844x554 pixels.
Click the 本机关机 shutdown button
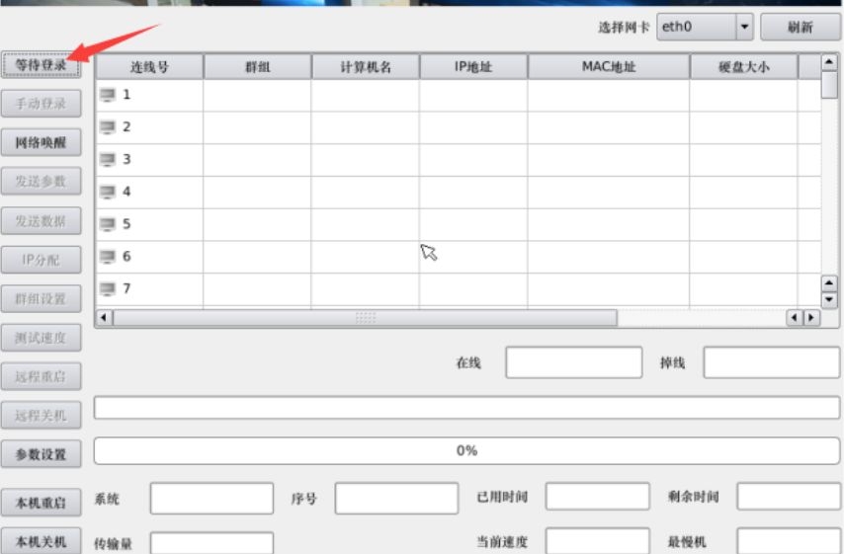pos(41,541)
